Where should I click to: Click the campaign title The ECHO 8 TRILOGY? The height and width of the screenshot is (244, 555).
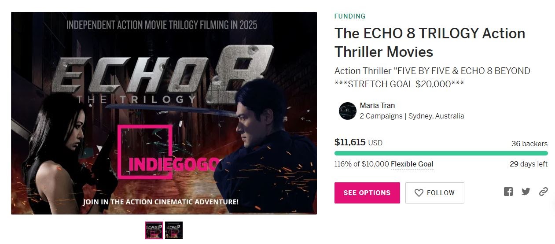coord(430,42)
